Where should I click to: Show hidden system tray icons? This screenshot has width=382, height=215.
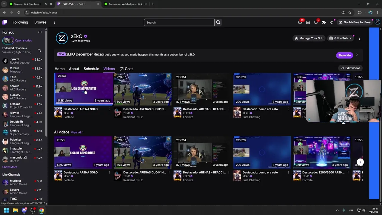click(x=337, y=210)
